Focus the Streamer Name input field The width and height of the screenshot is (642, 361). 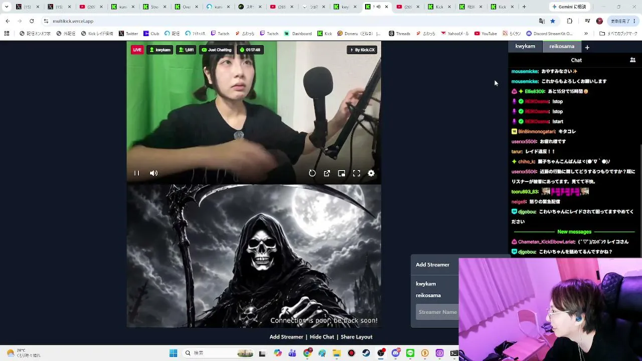(x=437, y=312)
